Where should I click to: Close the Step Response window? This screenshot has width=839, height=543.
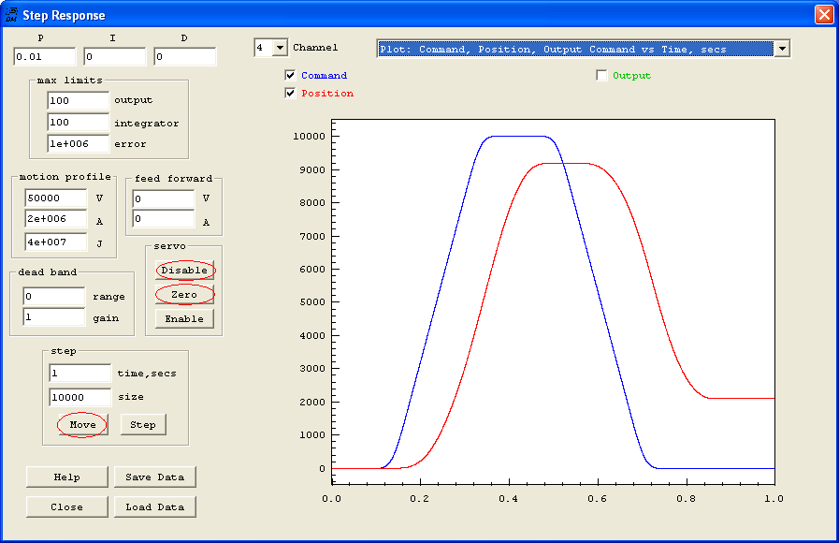click(x=823, y=15)
